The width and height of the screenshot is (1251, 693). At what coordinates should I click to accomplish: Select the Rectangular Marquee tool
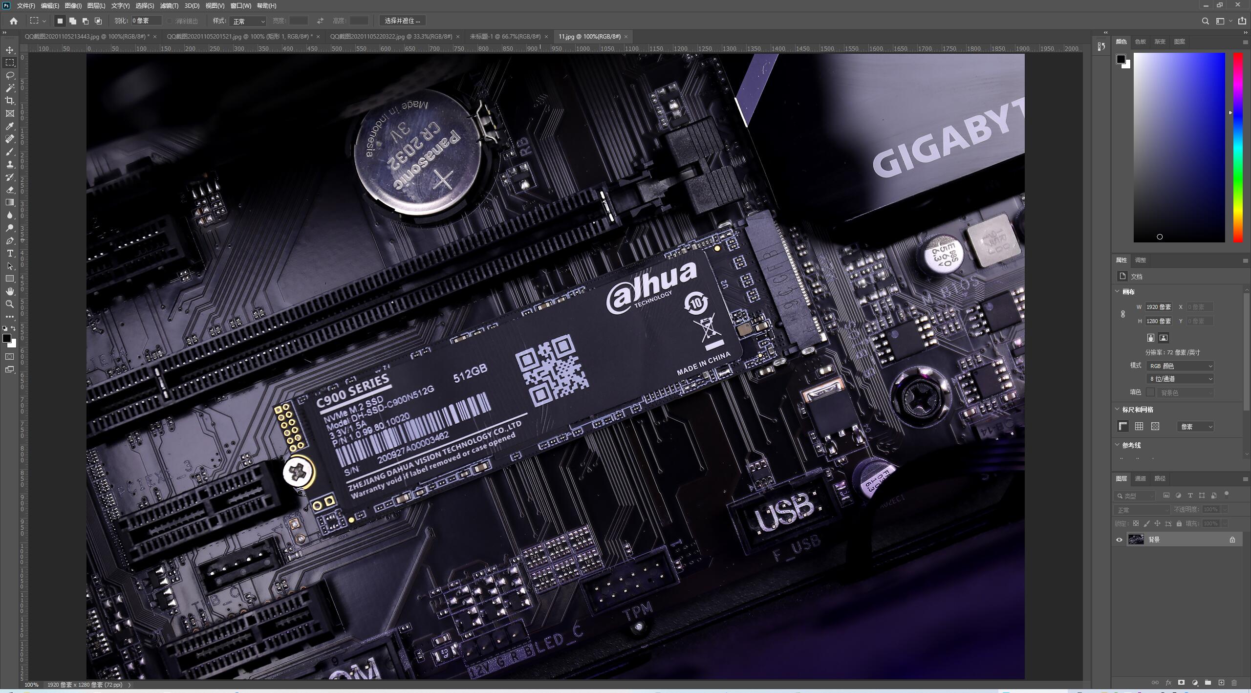tap(10, 63)
